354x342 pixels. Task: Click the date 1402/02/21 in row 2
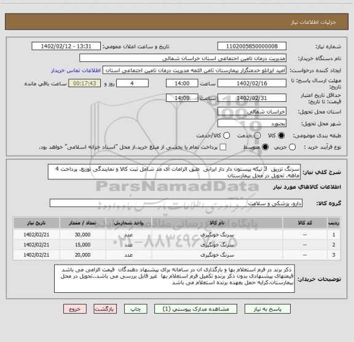(36, 245)
